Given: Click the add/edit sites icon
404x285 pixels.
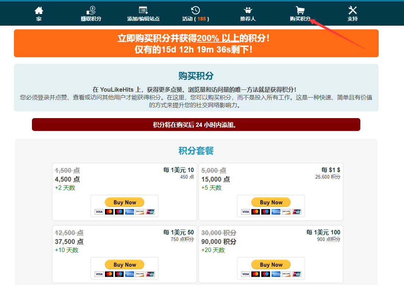Looking at the screenshot, I should (143, 10).
